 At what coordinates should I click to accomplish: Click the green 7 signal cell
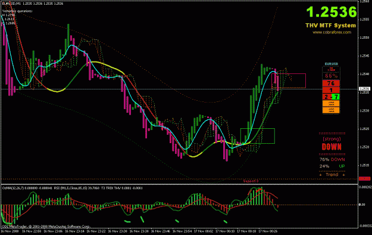coord(336,97)
